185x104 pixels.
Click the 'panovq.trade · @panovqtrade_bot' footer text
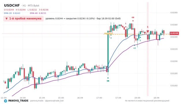47,101
